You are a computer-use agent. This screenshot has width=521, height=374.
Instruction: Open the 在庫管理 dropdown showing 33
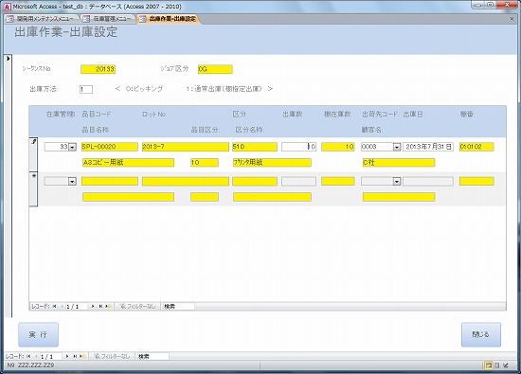click(x=72, y=147)
